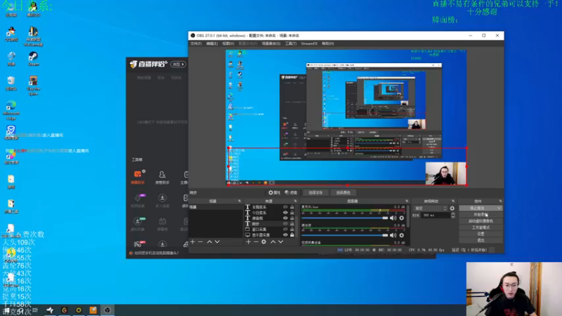Move scene down with the arrow
The height and width of the screenshot is (316, 562).
217,242
